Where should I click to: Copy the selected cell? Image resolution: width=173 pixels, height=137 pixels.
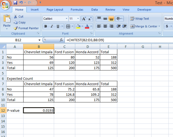point(19,22)
